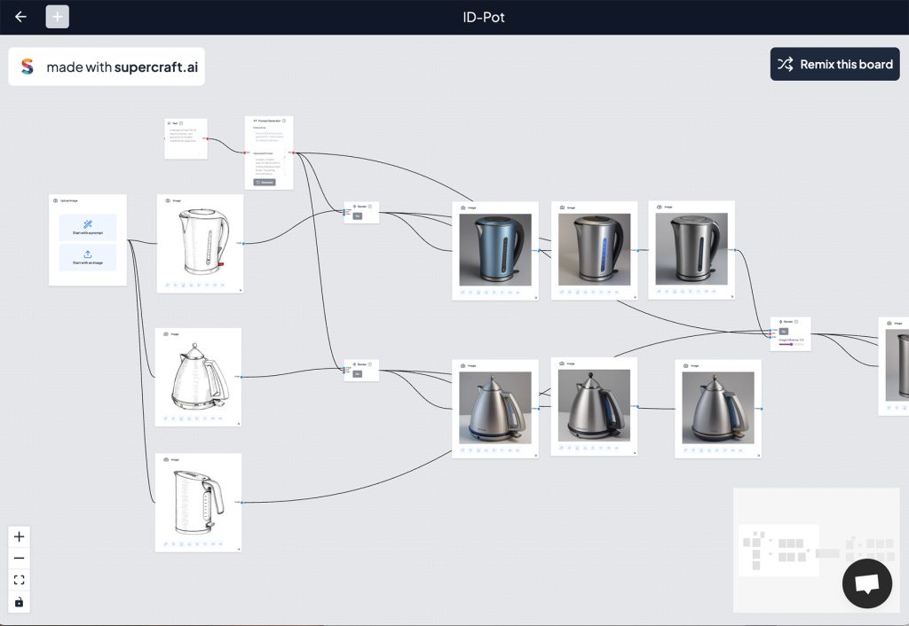Viewport: 909px width, 626px height.
Task: Click the blue kettle render thumbnail
Action: (x=495, y=249)
